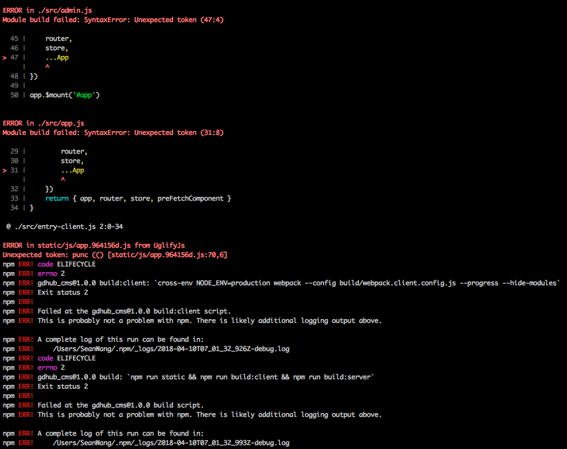Click the 'npm run static && npm run build:client' line
Viewport: 567px width, 449px height.
pos(189,377)
